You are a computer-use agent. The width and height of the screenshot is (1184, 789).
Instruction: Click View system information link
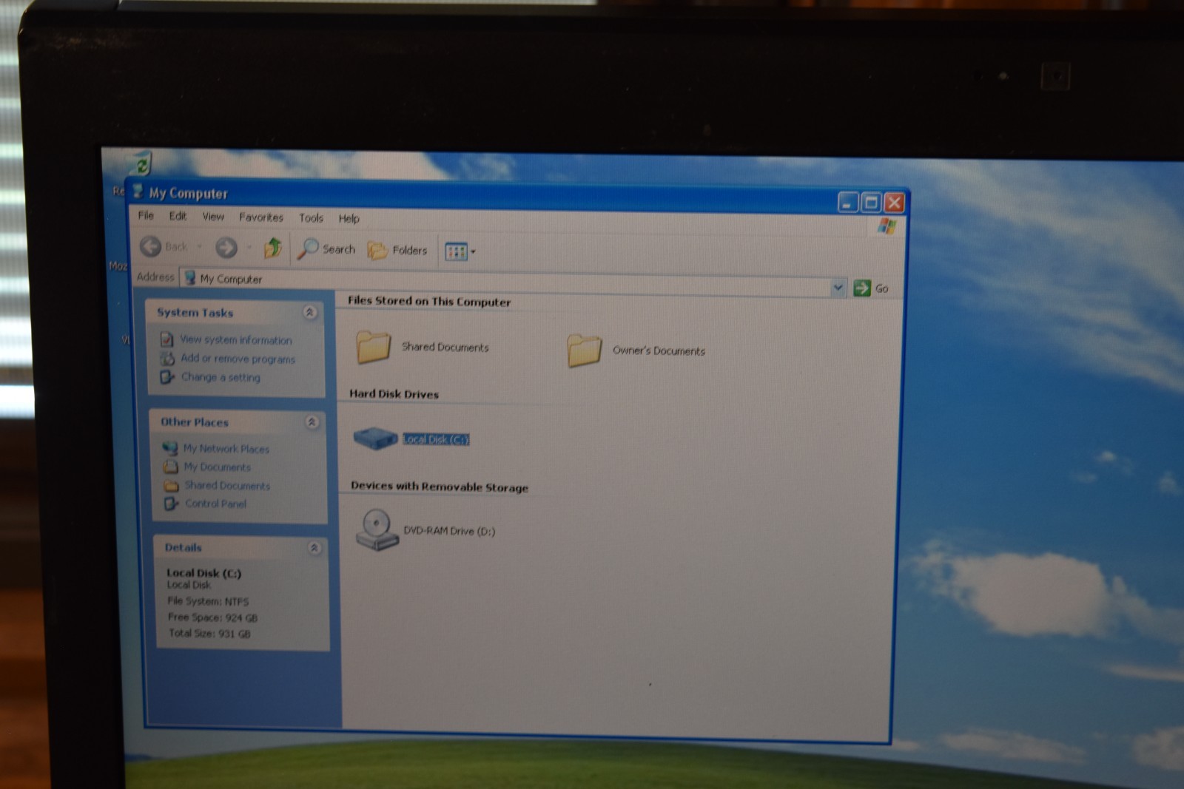(236, 340)
